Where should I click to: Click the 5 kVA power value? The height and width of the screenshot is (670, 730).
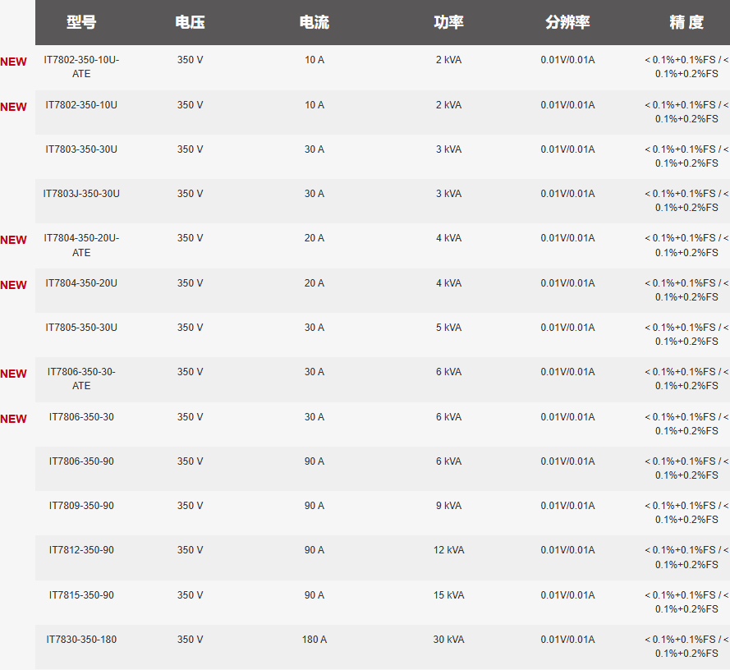coord(449,328)
